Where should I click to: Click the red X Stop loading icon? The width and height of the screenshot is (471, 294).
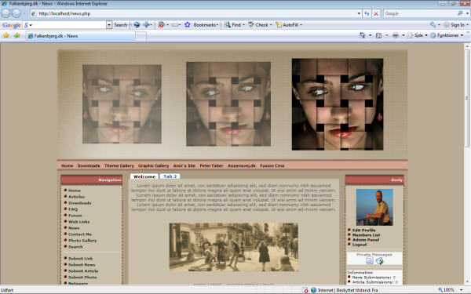tap(376, 13)
